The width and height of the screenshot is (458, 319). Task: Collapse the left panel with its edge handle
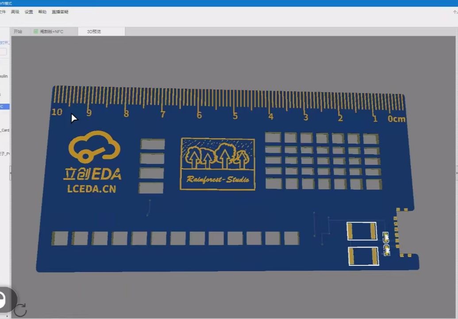(x=10, y=172)
